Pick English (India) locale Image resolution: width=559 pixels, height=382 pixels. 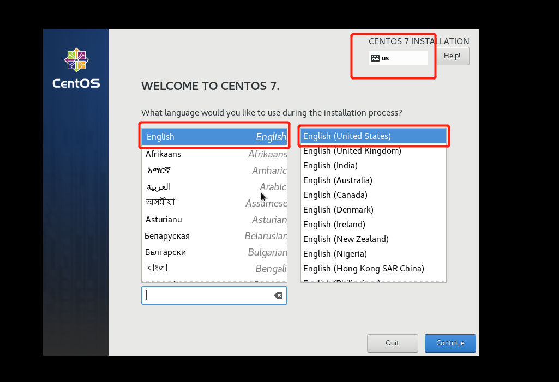tap(373, 166)
